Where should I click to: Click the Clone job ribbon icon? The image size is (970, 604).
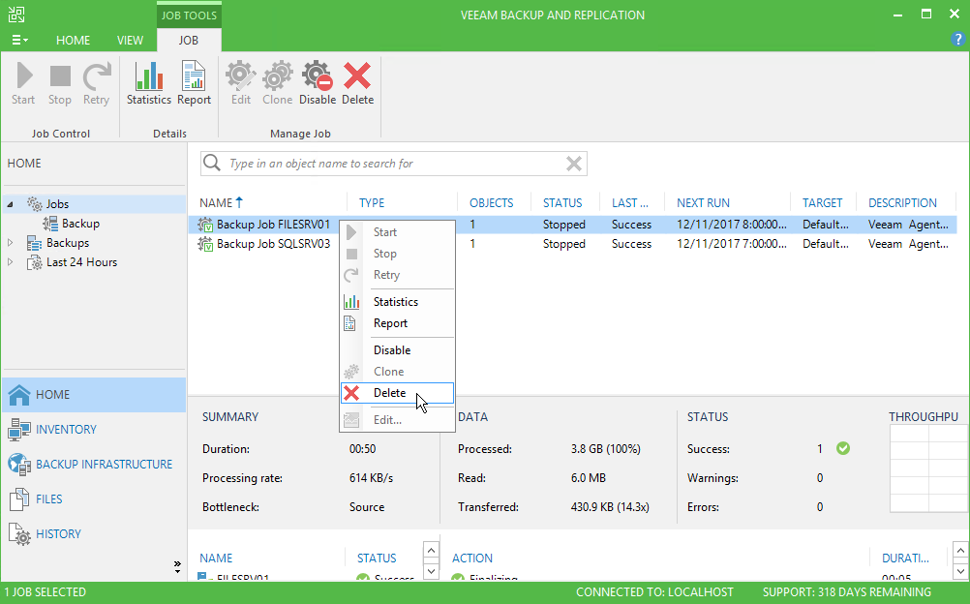tap(277, 83)
